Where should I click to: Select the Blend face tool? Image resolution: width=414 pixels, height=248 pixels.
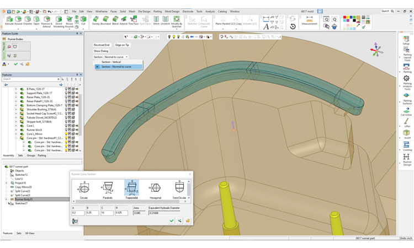[x=115, y=20]
